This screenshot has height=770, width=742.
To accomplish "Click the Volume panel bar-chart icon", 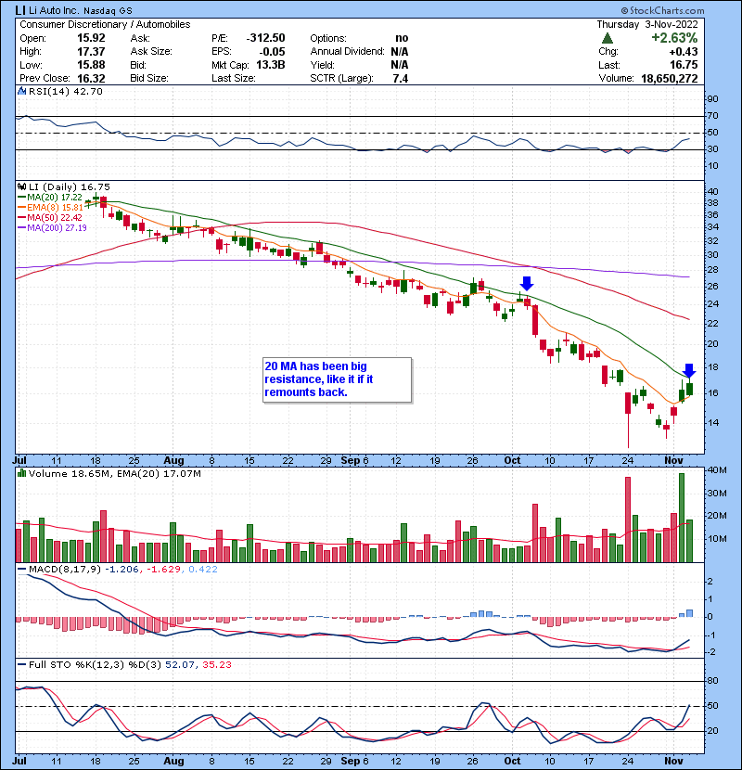I will [x=21, y=473].
